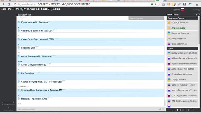Screen dimensions: 201x113
Task: Bookmark the page with the star icon
Action: pyautogui.click(x=156, y=4)
